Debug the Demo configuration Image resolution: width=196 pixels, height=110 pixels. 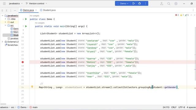coord(140,3)
